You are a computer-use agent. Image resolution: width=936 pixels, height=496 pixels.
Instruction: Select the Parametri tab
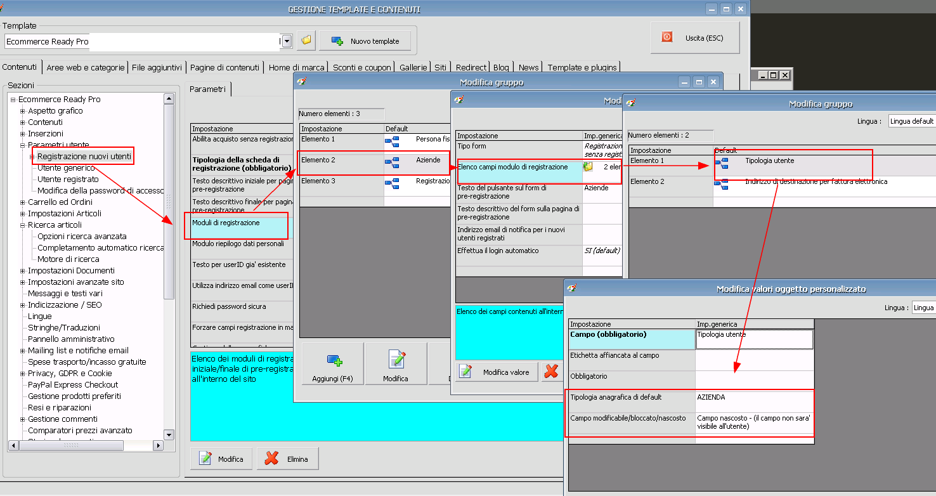pos(207,89)
